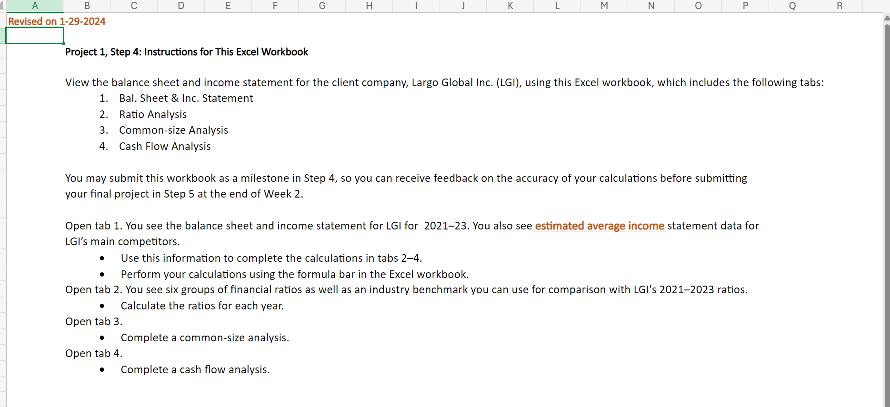
Task: Click the 'Open tab 3.' line
Action: pyautogui.click(x=94, y=321)
